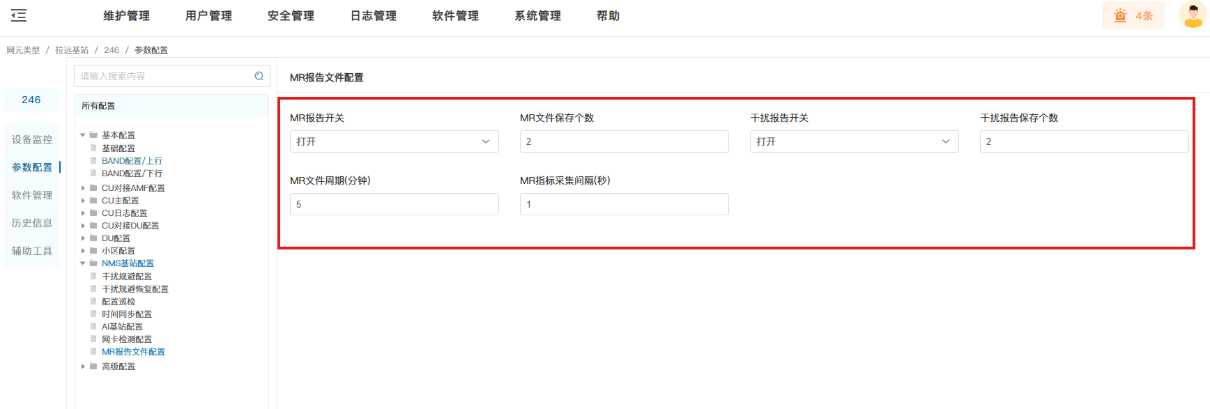Select BAND配置/上行 in config tree
Screen dimensions: 1210x409
coord(132,161)
